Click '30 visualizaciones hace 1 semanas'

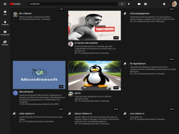coord(34,19)
